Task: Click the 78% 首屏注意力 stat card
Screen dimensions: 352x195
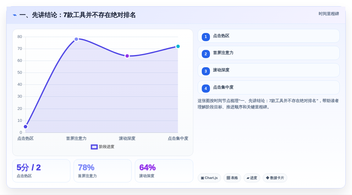Action: tap(102, 171)
